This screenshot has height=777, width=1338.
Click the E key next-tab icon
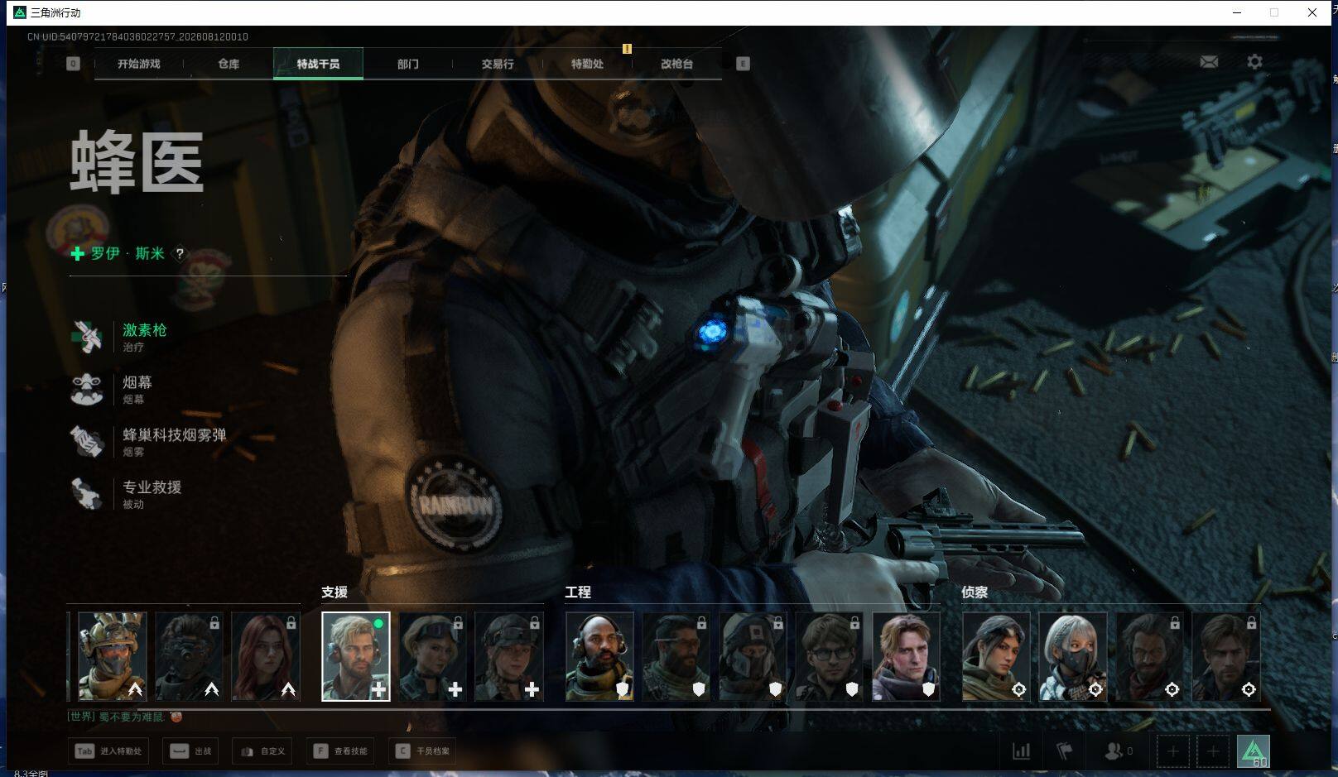743,64
